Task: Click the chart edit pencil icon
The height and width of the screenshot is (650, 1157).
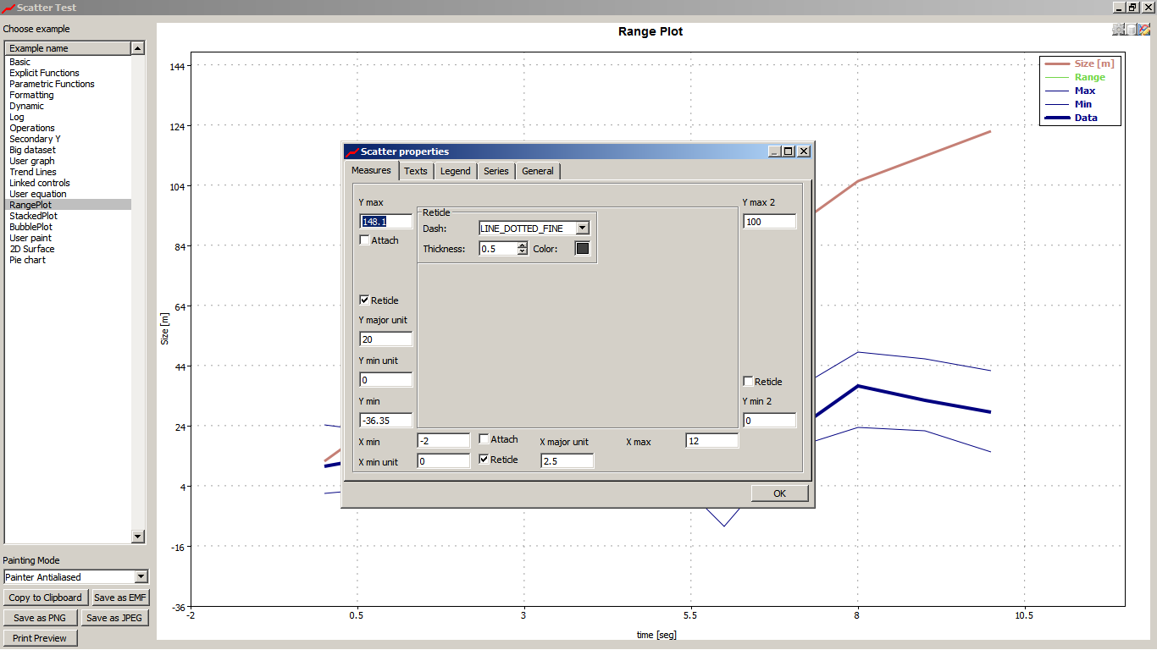Action: (x=1144, y=30)
